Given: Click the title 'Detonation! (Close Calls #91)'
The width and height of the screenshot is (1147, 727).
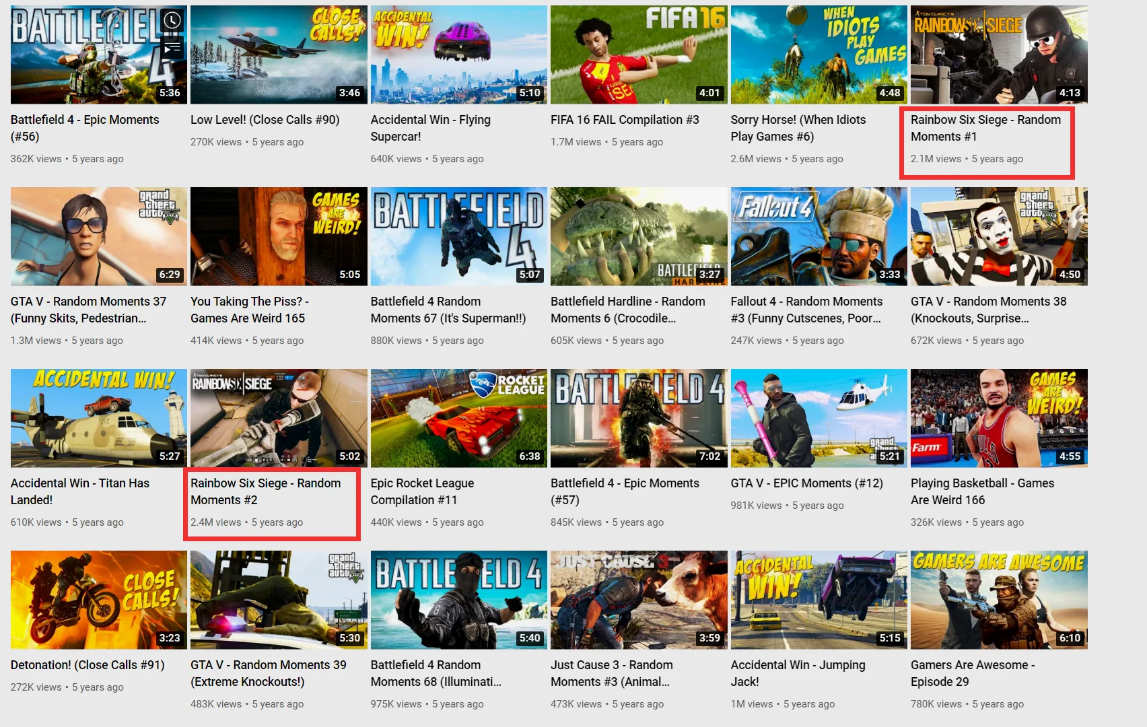Looking at the screenshot, I should pos(88,665).
